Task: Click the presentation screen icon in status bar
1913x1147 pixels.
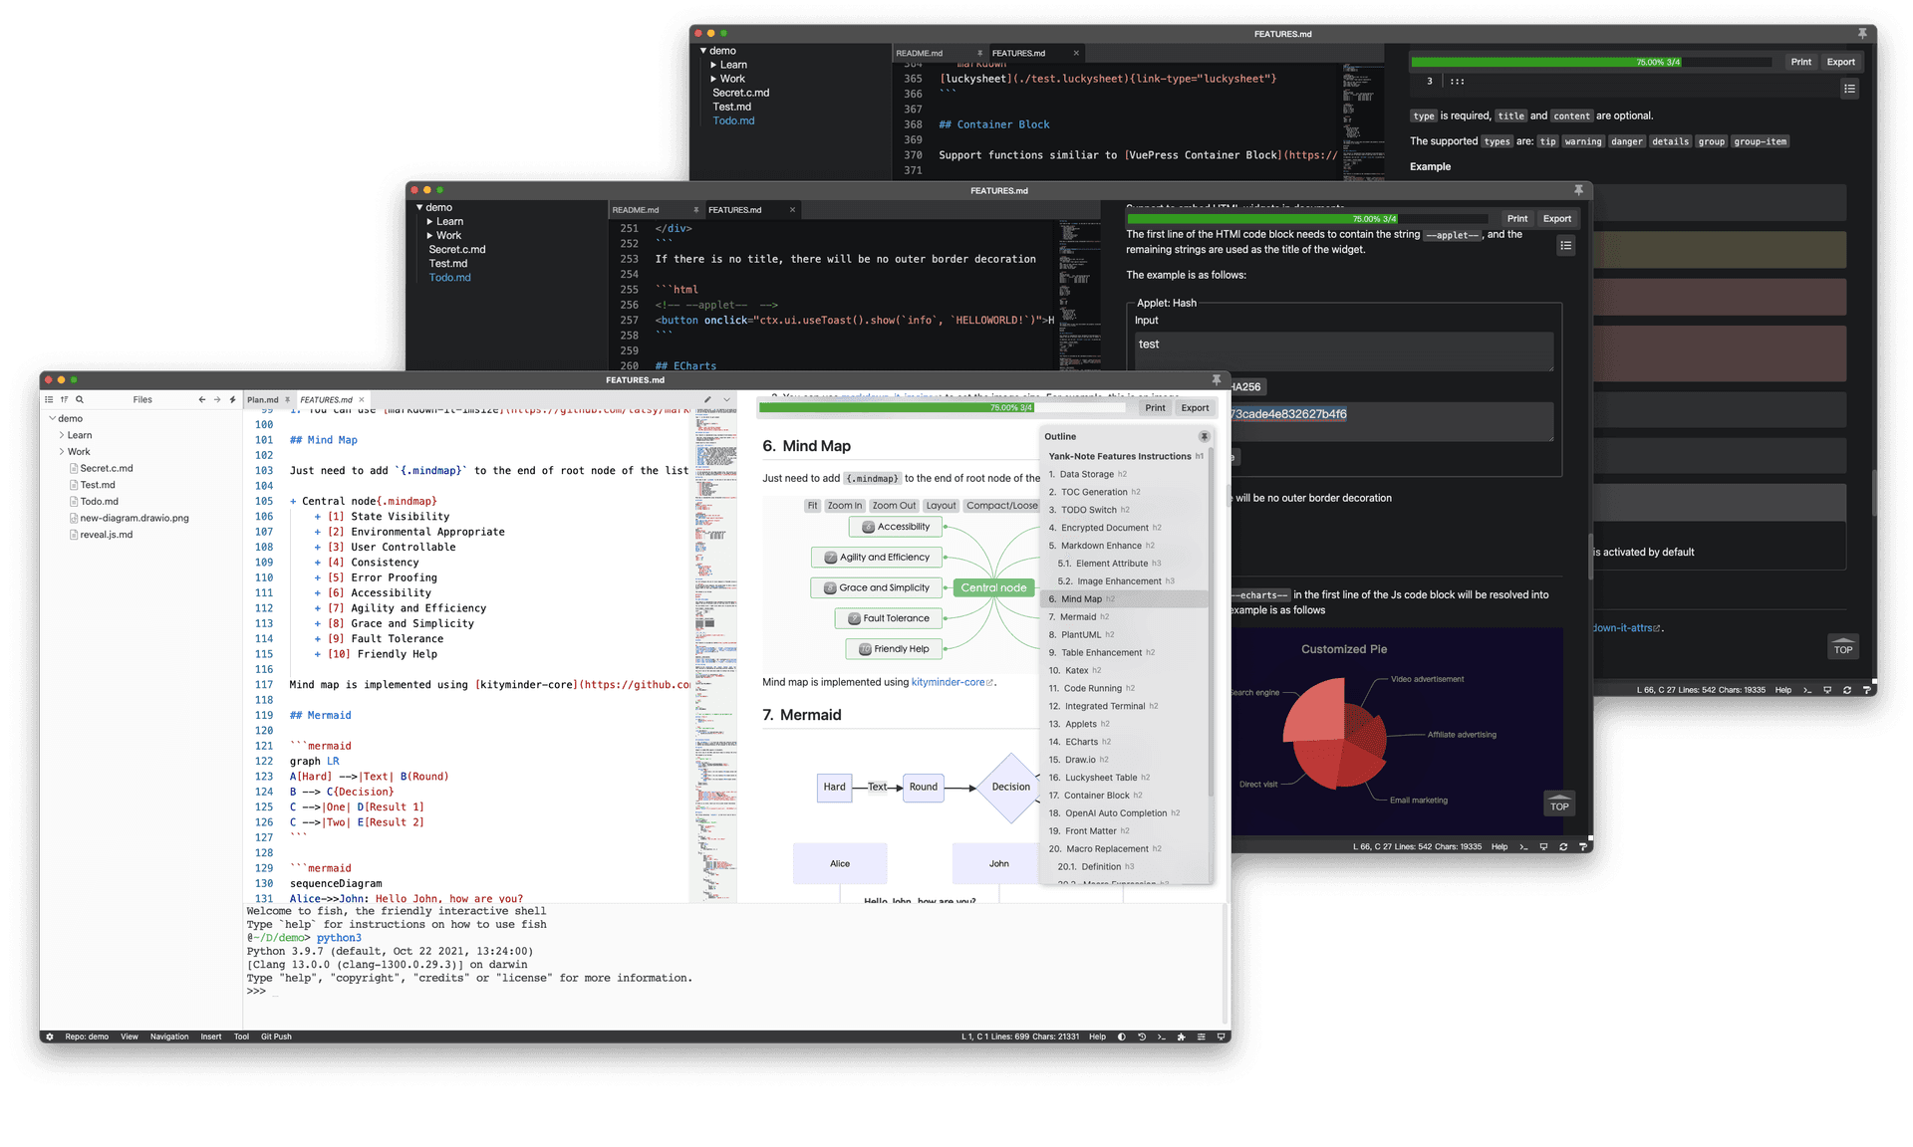Action: [1221, 1036]
